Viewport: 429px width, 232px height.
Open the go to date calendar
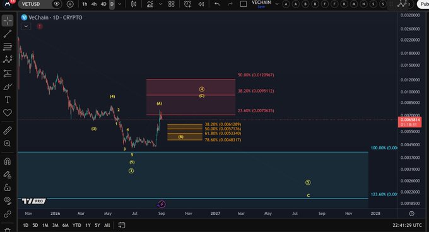122,225
